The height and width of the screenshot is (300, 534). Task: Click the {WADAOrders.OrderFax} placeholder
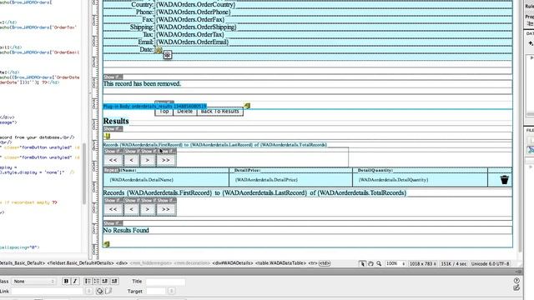pos(190,20)
